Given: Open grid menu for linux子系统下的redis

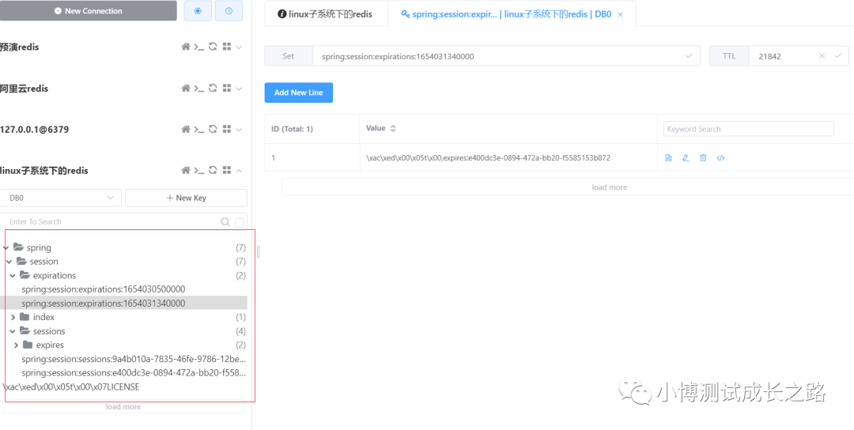Looking at the screenshot, I should pos(227,171).
